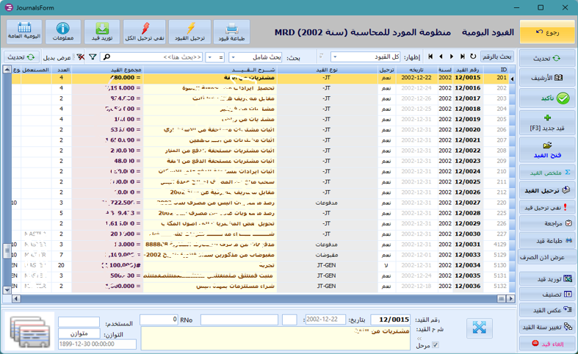Click the RNo input field

pos(159,319)
